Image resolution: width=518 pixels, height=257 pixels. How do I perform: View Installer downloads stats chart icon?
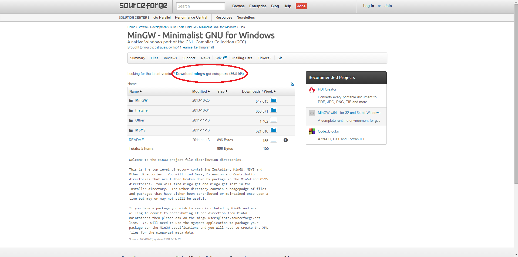[x=274, y=110]
